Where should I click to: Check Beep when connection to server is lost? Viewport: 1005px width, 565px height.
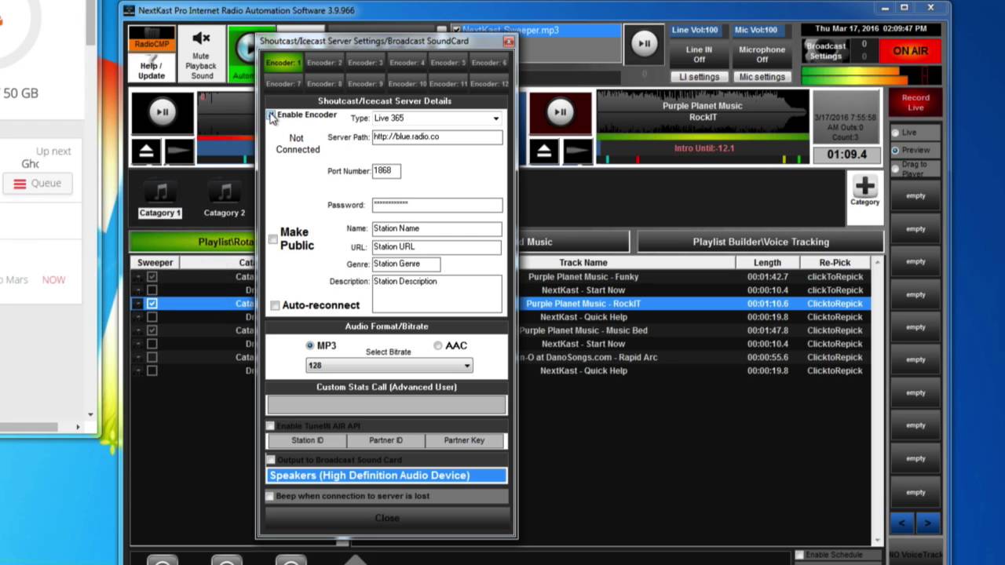click(271, 496)
